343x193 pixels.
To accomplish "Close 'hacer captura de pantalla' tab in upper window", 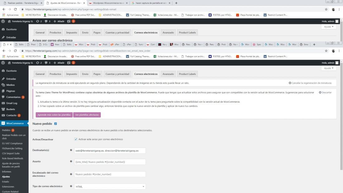I will (169, 3).
